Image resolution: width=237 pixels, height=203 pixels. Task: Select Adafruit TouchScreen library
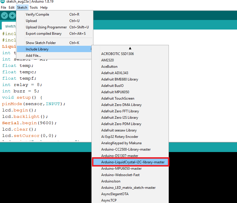tap(130, 98)
